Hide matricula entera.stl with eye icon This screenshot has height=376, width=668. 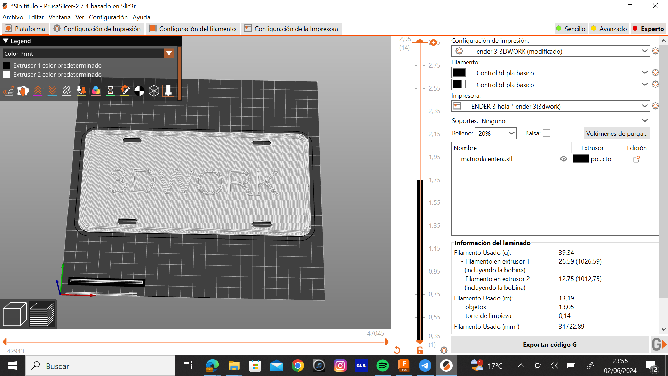click(564, 159)
